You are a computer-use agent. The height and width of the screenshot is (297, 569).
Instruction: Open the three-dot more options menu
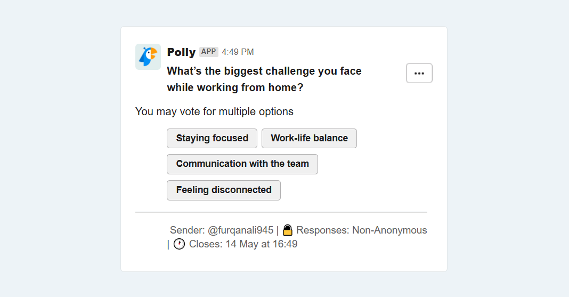point(419,73)
